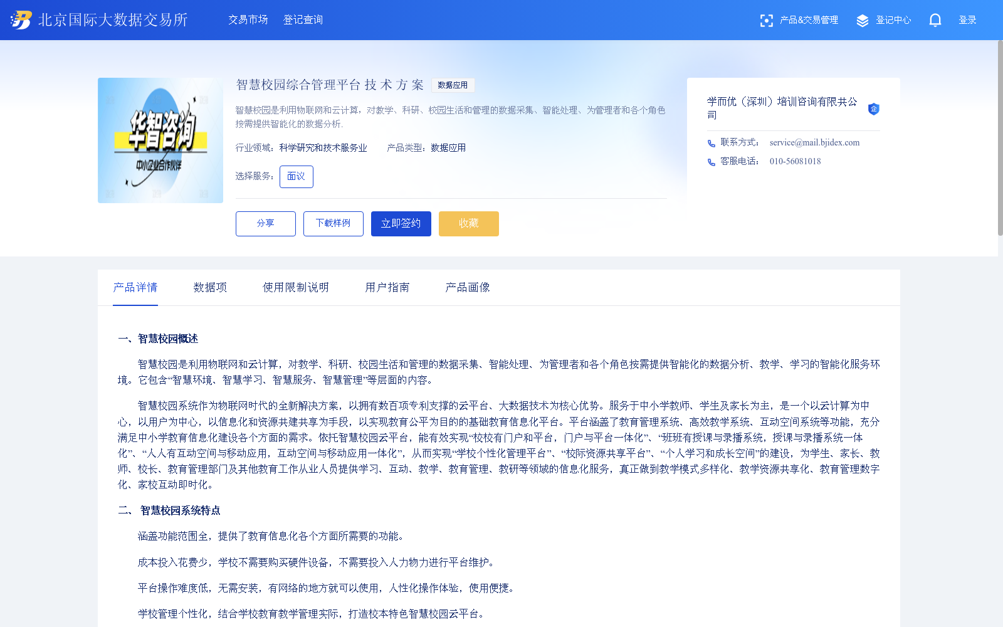Click the phone icon beside 联系方式
This screenshot has height=627, width=1003.
(x=712, y=144)
